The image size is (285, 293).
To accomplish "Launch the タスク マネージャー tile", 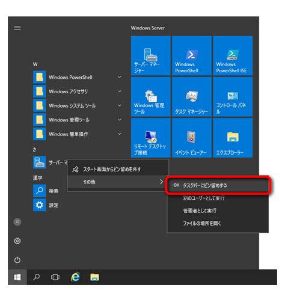I will coord(192,97).
